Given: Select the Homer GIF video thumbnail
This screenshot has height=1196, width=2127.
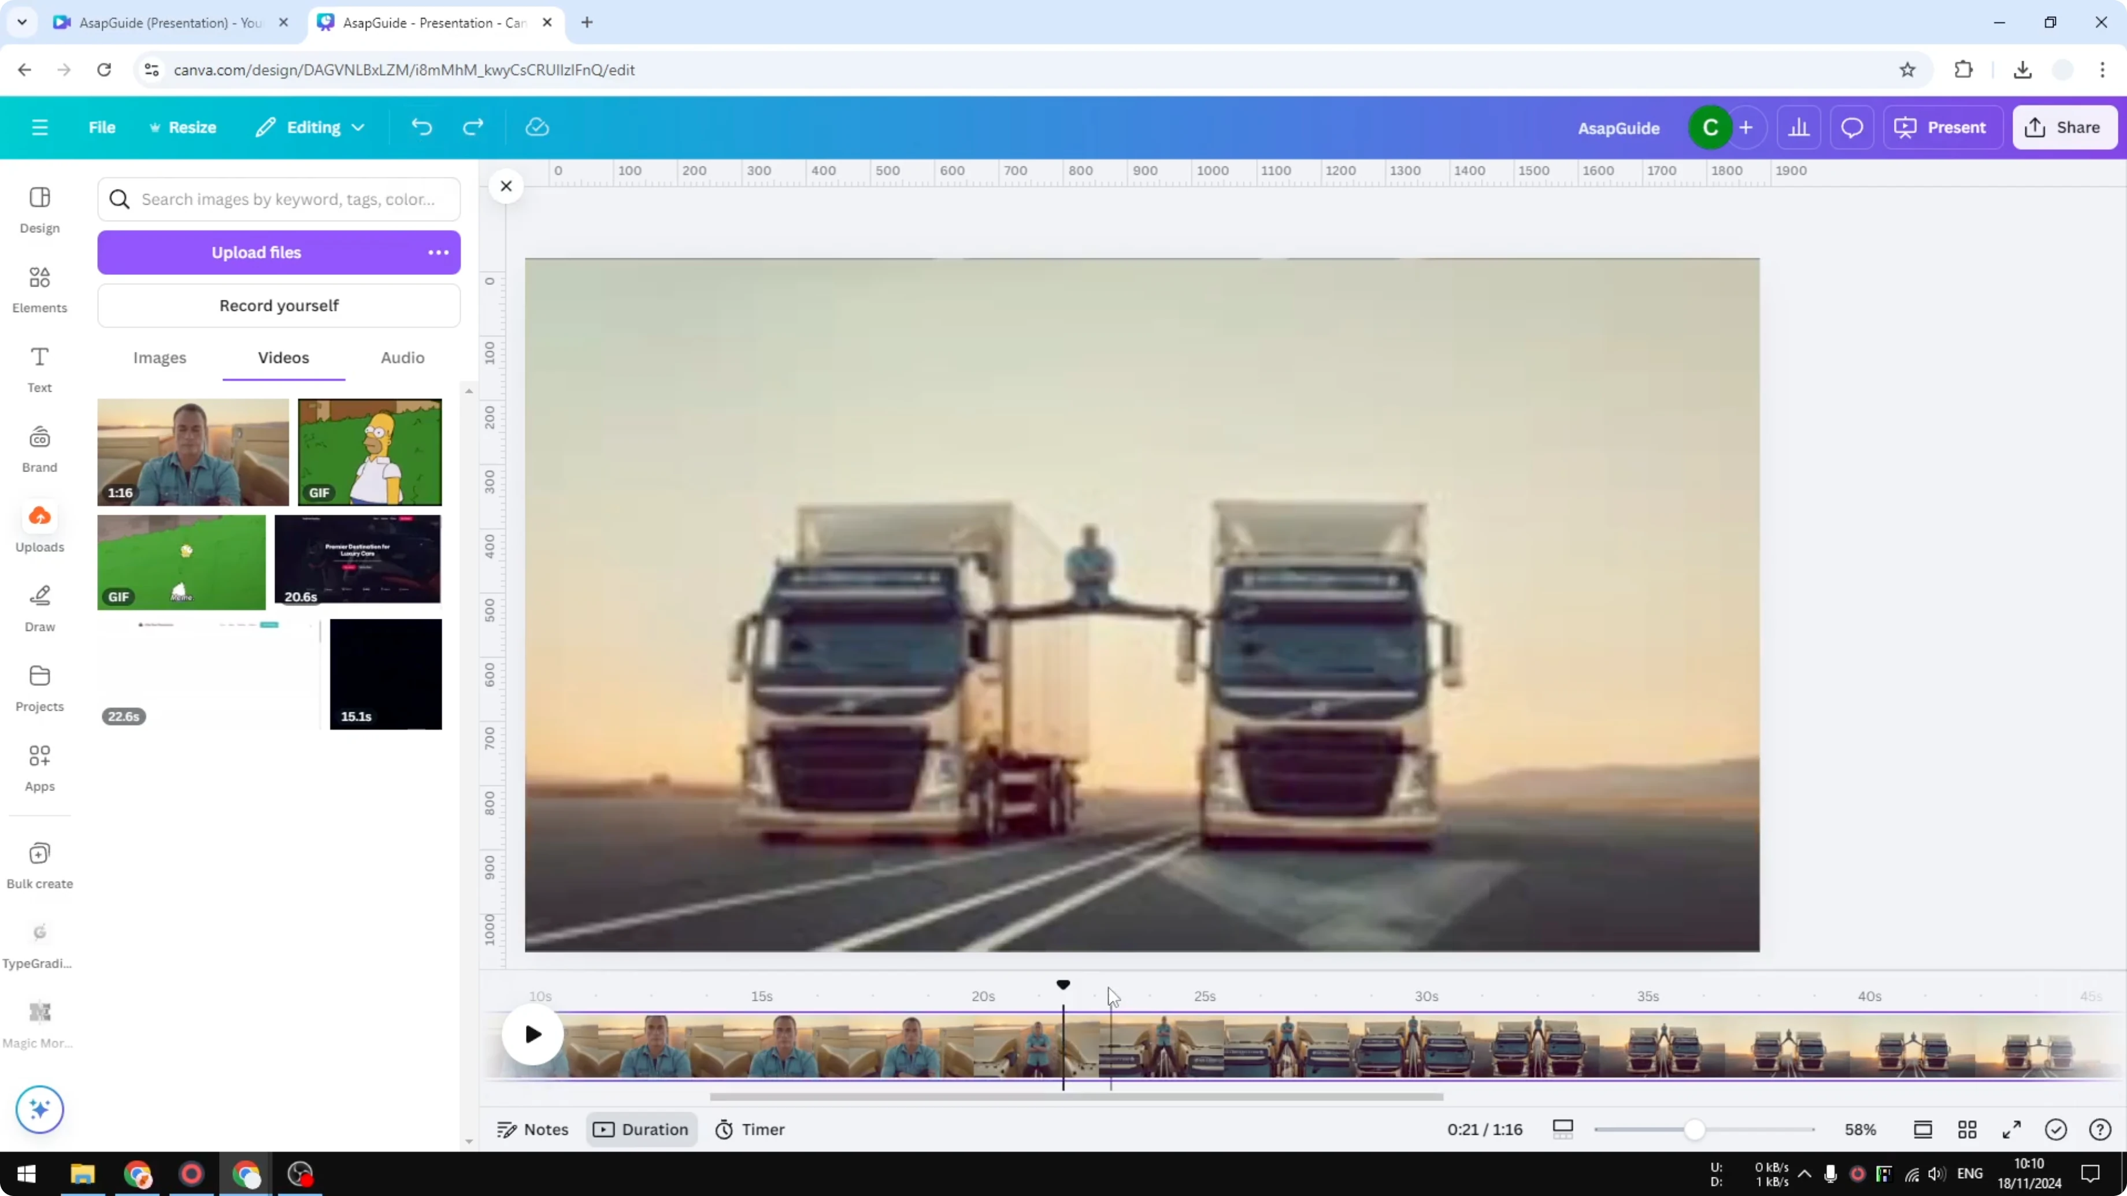Looking at the screenshot, I should pos(369,451).
